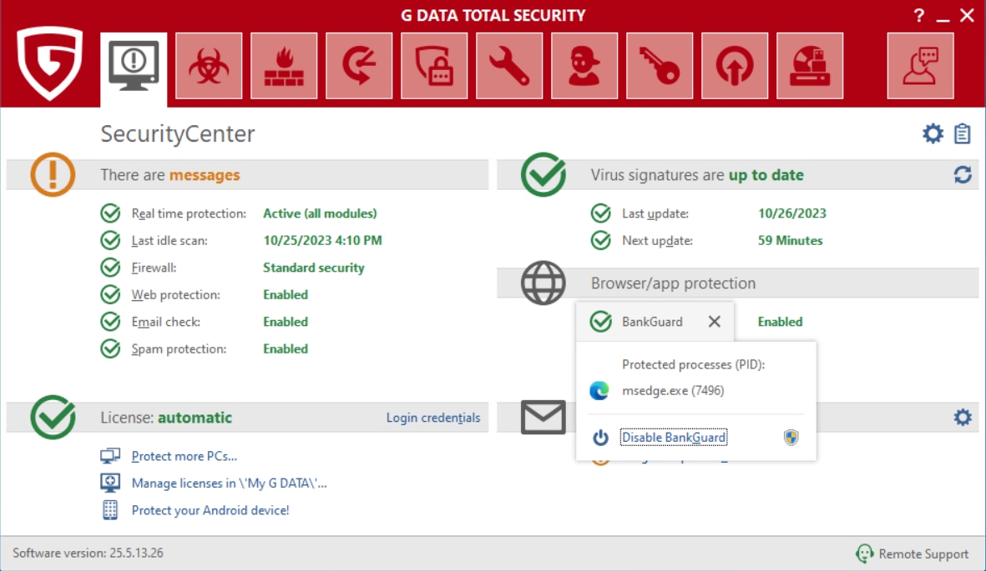Click Standard security firewall status
This screenshot has width=986, height=571.
point(313,268)
